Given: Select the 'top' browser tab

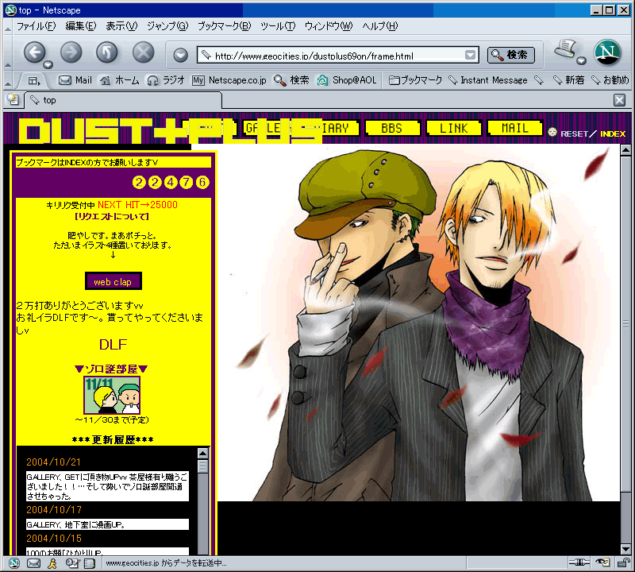Looking at the screenshot, I should tap(124, 100).
